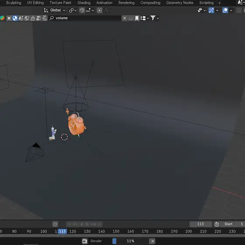Cancel the render with X button
Viewport: 245px width, 245px height.
(153, 241)
